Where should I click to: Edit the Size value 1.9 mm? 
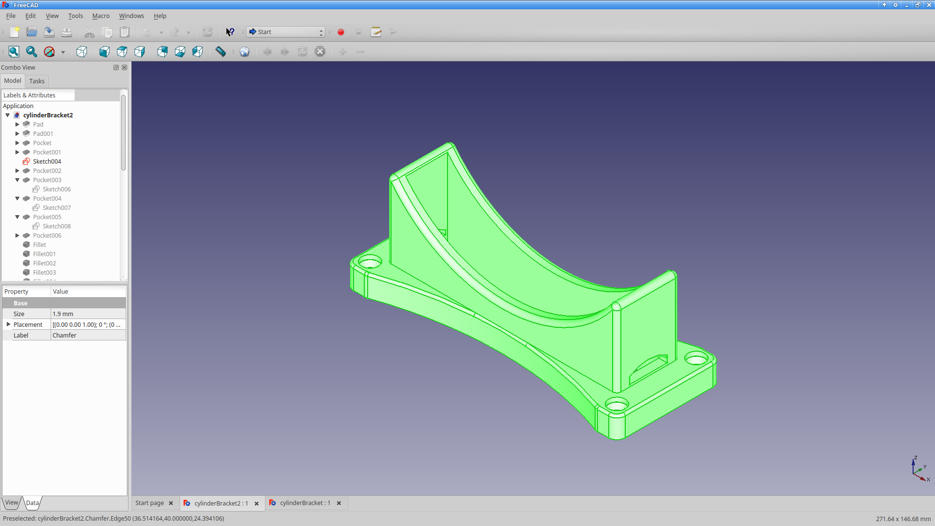(88, 314)
